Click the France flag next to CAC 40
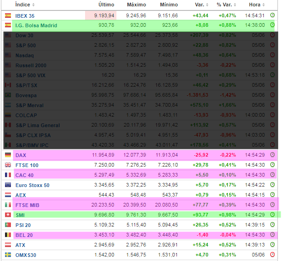The image size is (282, 261). 8,175
